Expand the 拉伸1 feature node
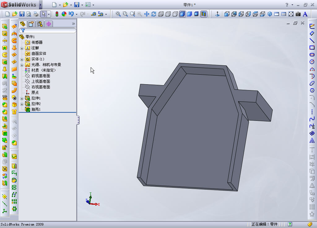The image size is (317, 228). [x=22, y=99]
